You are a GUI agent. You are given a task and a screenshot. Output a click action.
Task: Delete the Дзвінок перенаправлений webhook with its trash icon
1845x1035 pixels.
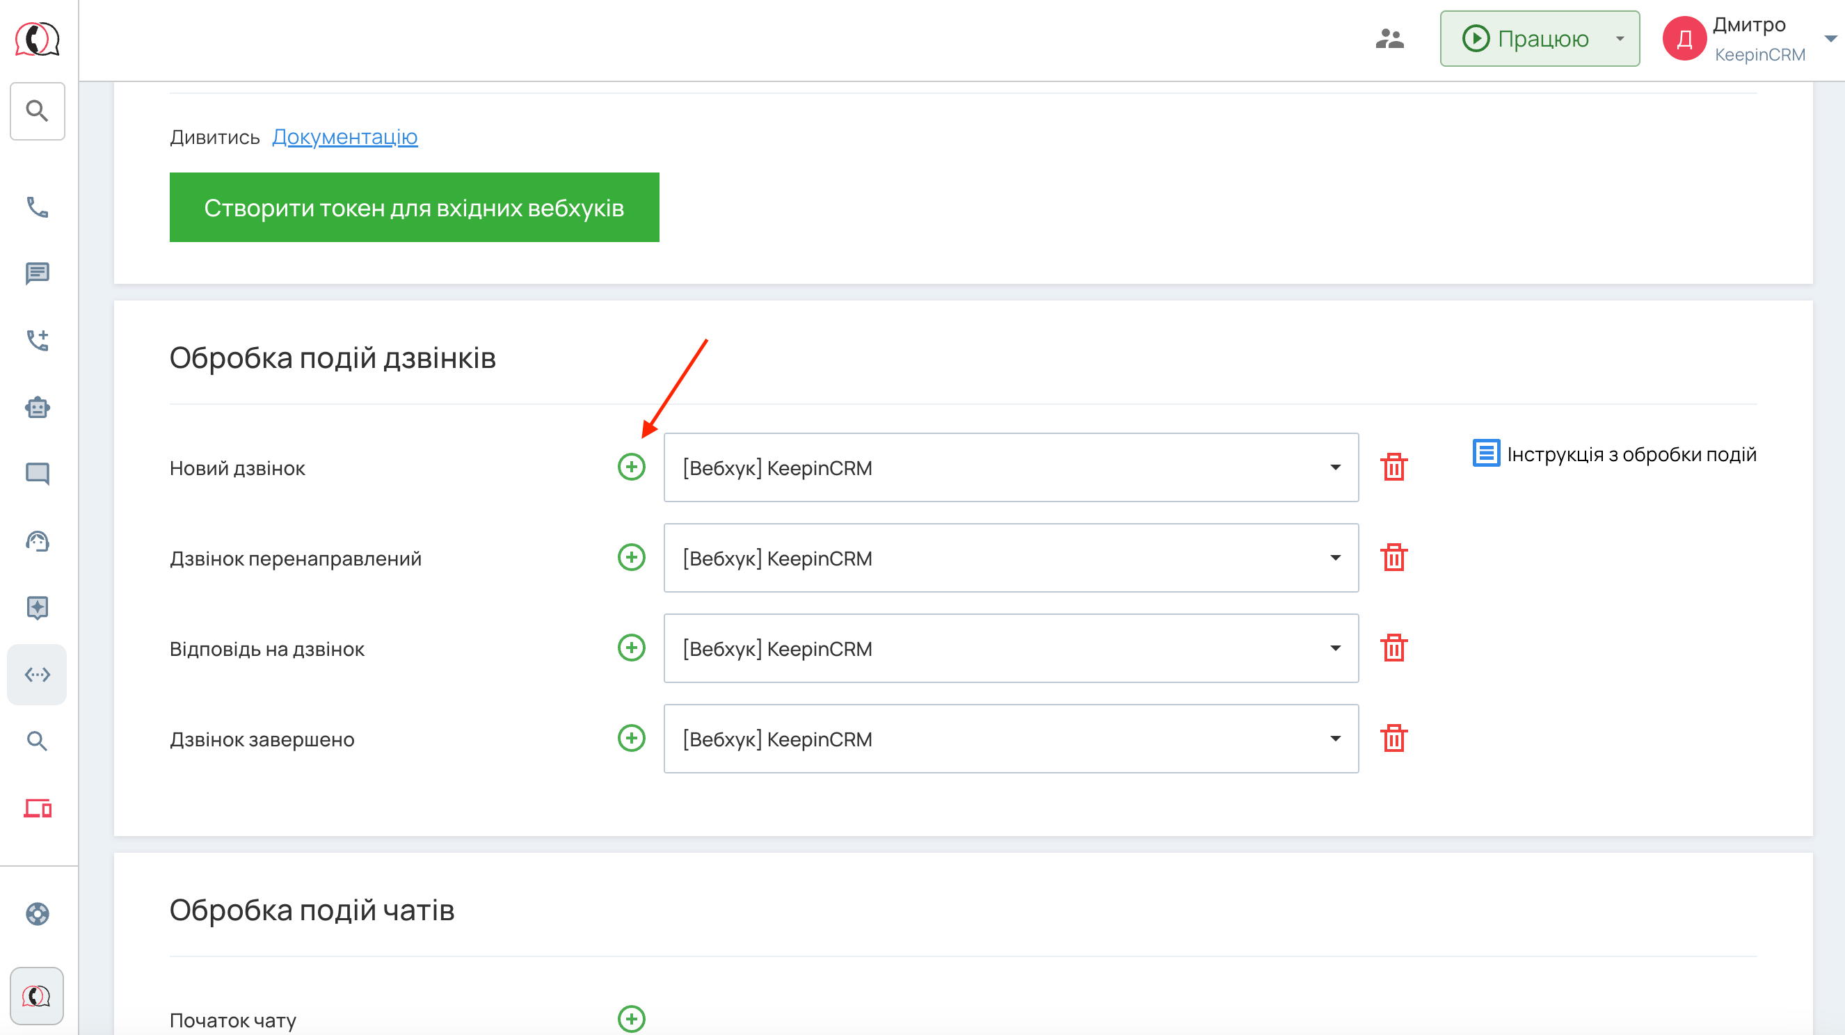click(x=1393, y=557)
